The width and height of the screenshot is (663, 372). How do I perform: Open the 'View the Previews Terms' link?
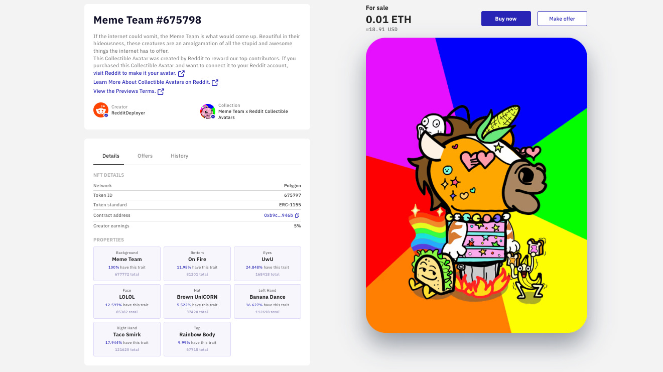click(x=124, y=91)
